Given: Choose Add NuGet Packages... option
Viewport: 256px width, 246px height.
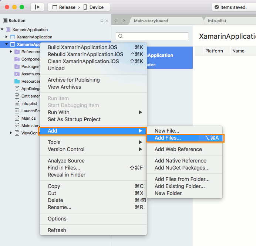Looking at the screenshot, I should (x=182, y=168).
